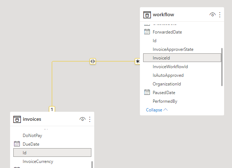
Task: Select the OrganizationId field
Action: [x=167, y=84]
